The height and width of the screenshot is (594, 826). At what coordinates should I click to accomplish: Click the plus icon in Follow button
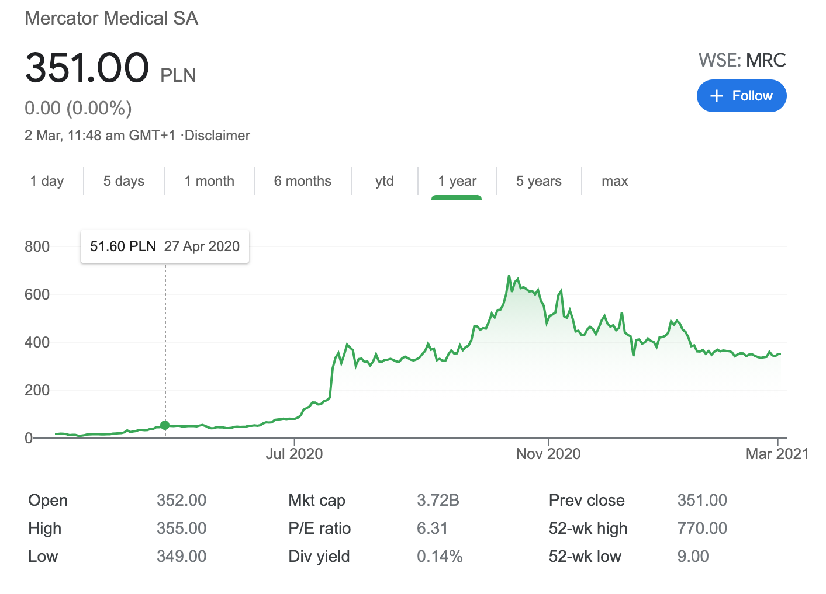pos(717,96)
